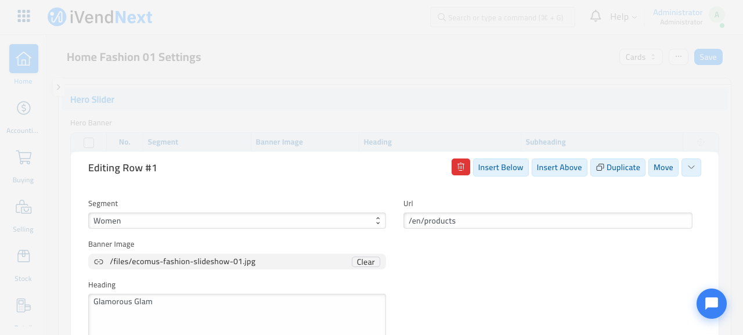
Task: Open the Buying cart icon
Action: (x=24, y=157)
